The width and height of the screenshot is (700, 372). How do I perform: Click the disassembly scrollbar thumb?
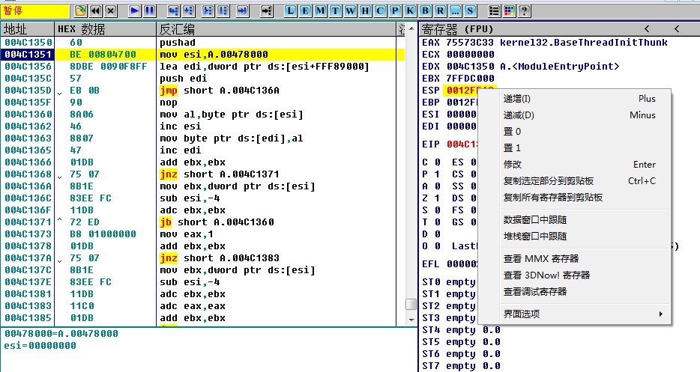(411, 304)
